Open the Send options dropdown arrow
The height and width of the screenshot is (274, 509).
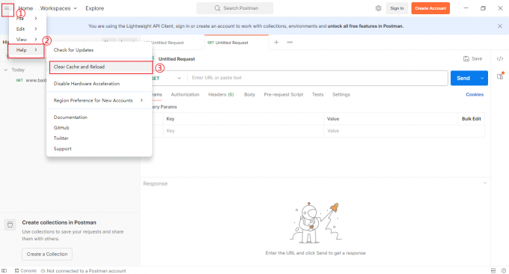click(482, 79)
